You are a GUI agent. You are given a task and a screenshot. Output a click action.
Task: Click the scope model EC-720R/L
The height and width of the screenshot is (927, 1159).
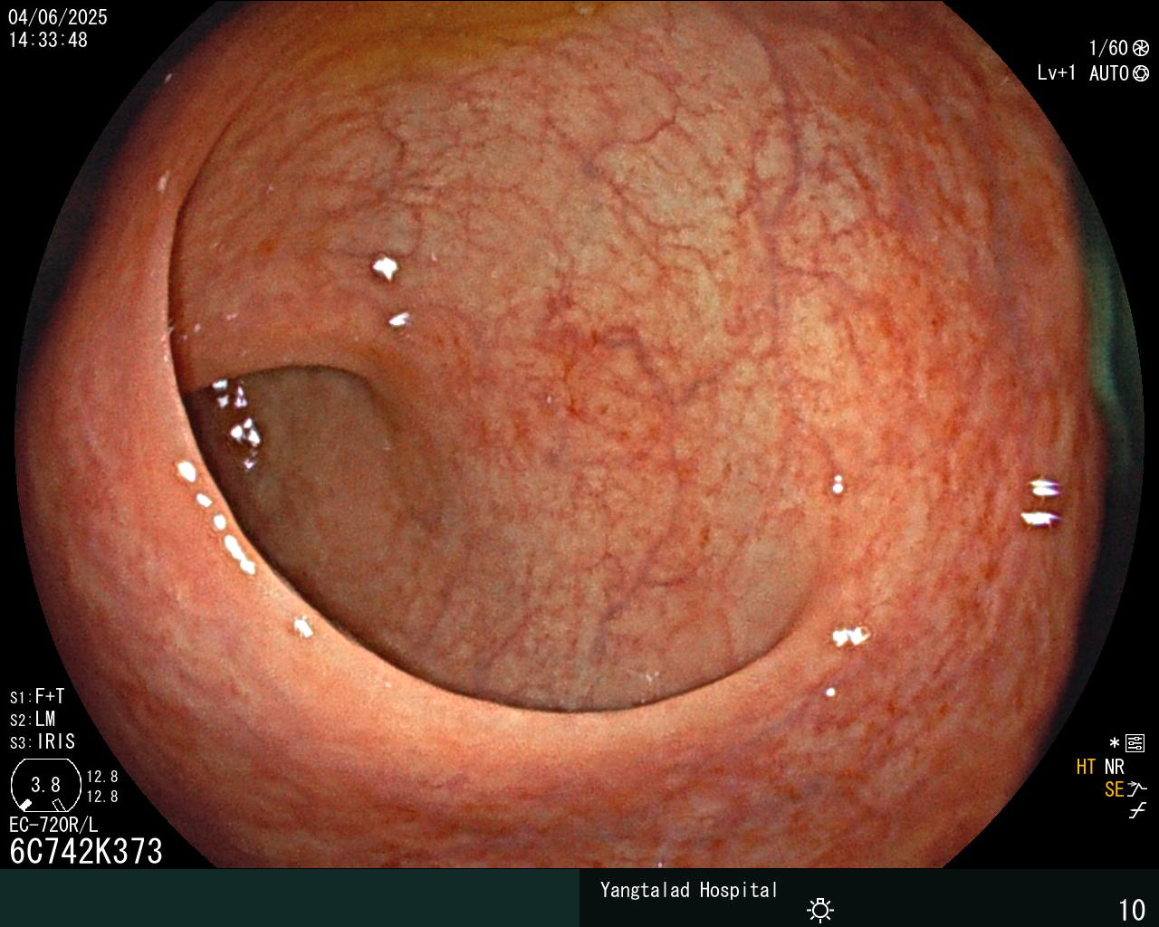[x=53, y=825]
